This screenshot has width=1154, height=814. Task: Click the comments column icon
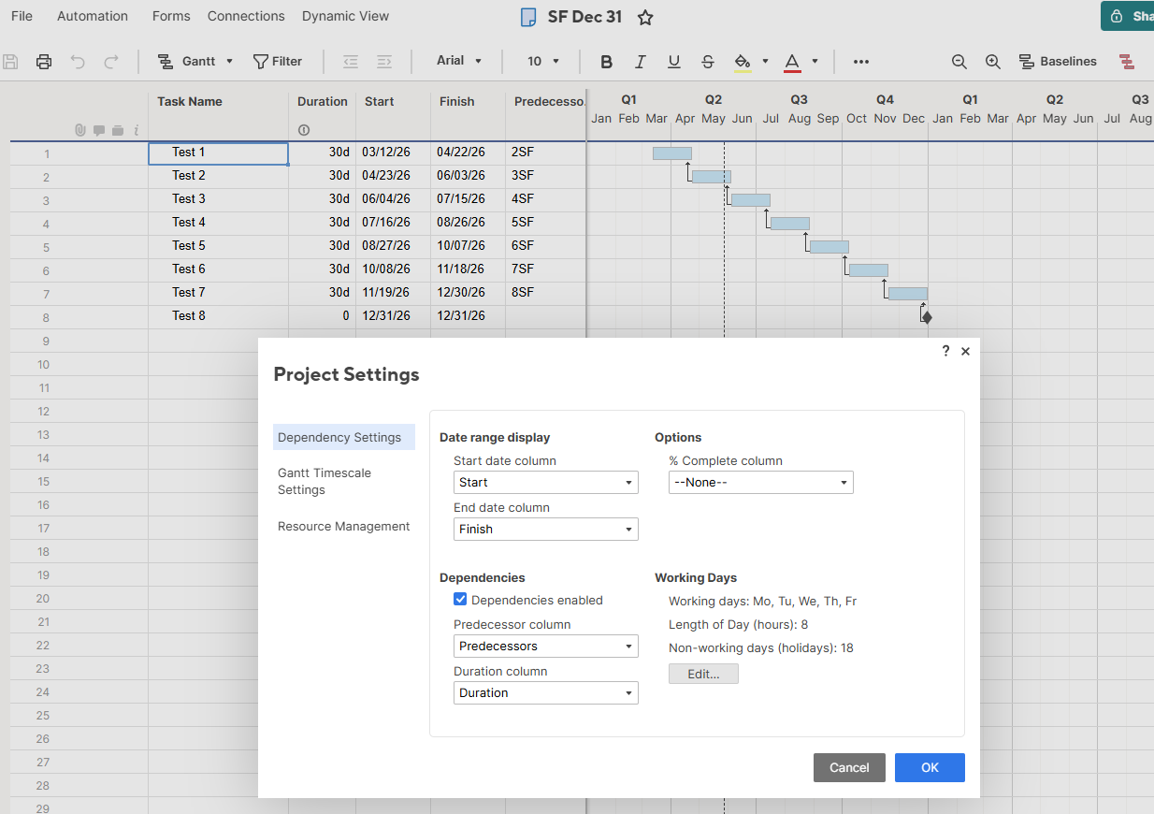coord(99,130)
